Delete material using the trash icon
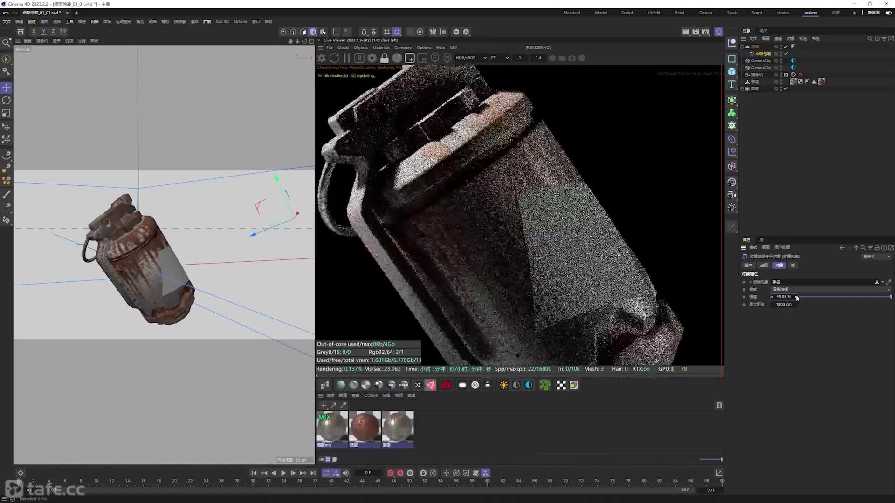The width and height of the screenshot is (895, 503). coord(719,405)
